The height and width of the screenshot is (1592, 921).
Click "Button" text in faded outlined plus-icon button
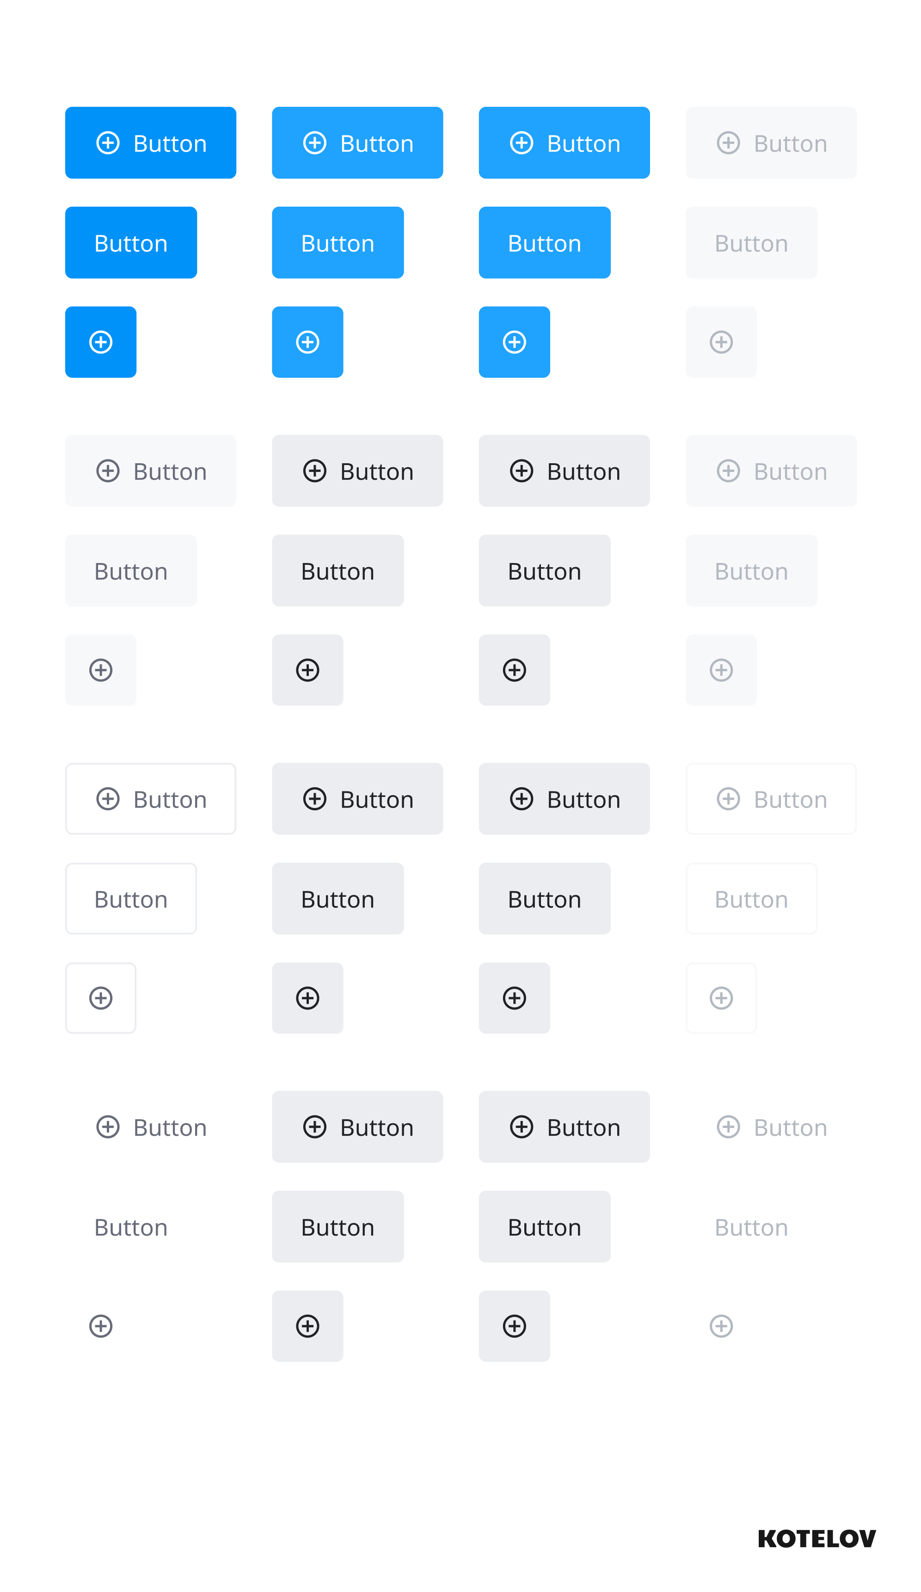pyautogui.click(x=790, y=800)
